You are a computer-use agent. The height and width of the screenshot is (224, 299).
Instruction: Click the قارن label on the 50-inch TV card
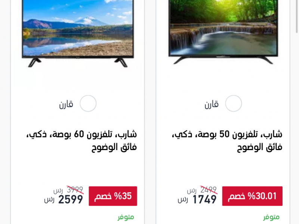(212, 105)
